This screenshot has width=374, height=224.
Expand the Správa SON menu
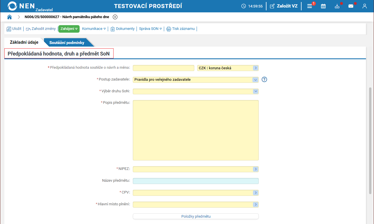click(x=150, y=29)
